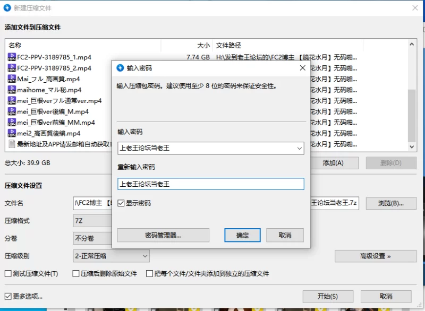Click the 重新输入密码 input field
The width and height of the screenshot is (425, 311).
tap(211, 184)
